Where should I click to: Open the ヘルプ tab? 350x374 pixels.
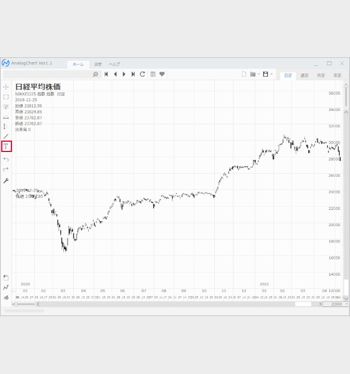114,64
